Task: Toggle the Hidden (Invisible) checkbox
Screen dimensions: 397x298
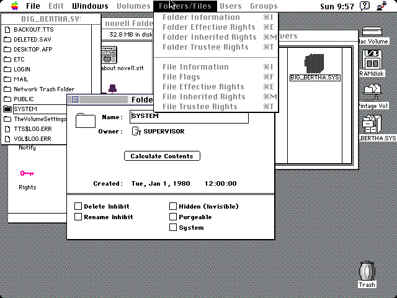Action: [x=173, y=207]
